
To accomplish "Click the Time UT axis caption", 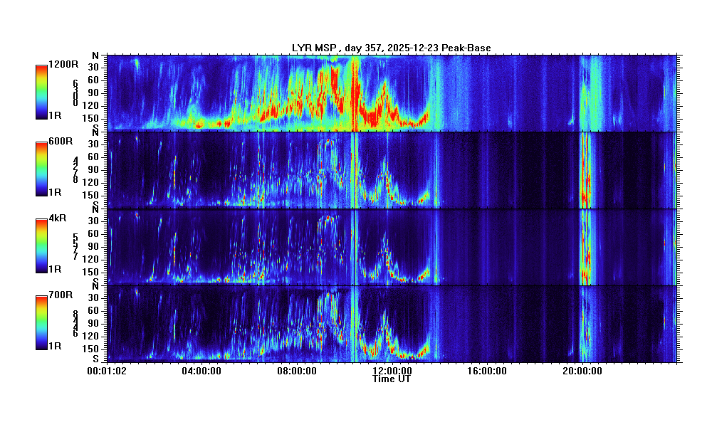I will pyautogui.click(x=391, y=379).
